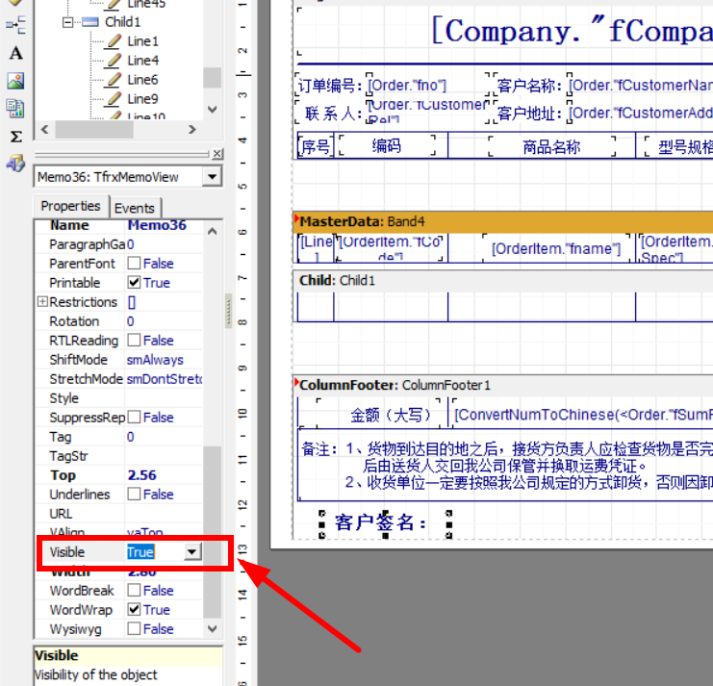Select the Picture object tool

(x=16, y=81)
